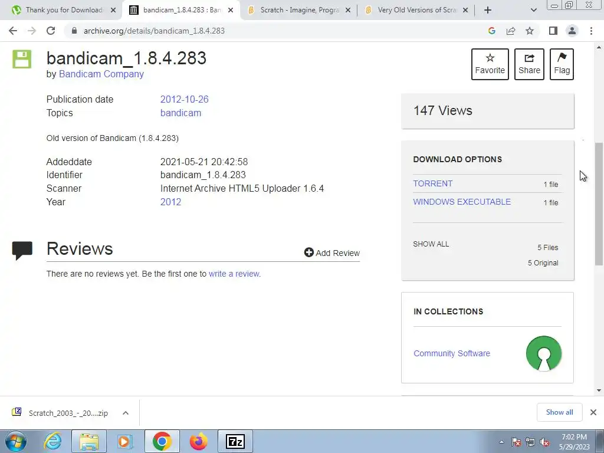
Task: Flag this item
Action: pos(562,64)
